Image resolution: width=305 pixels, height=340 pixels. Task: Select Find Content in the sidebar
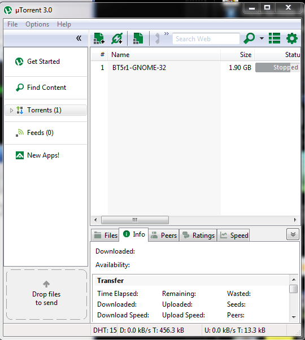[46, 88]
